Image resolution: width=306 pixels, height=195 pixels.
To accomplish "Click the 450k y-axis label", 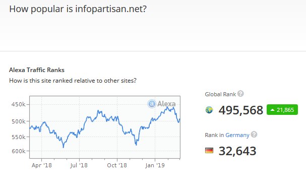I will [x=19, y=104].
